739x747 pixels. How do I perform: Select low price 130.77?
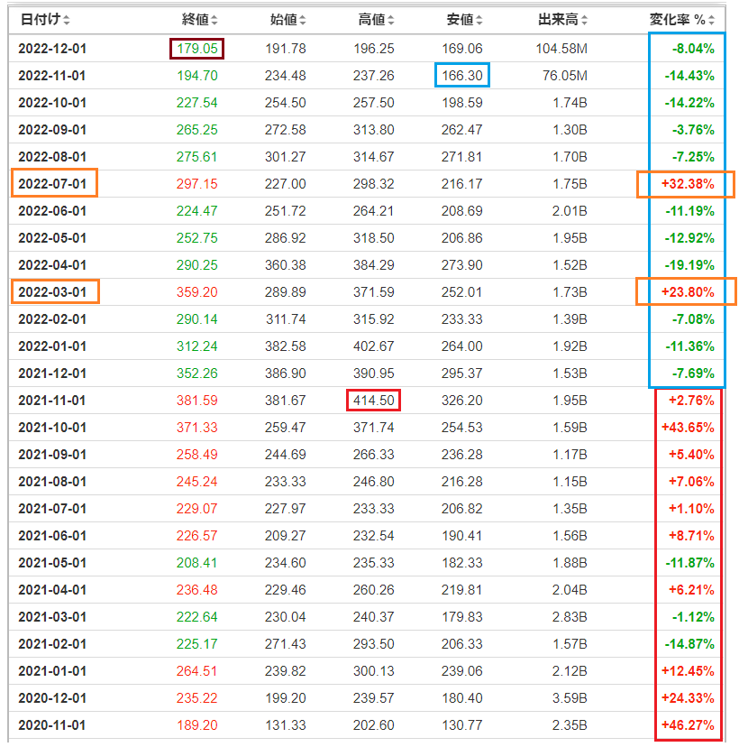[x=462, y=725]
